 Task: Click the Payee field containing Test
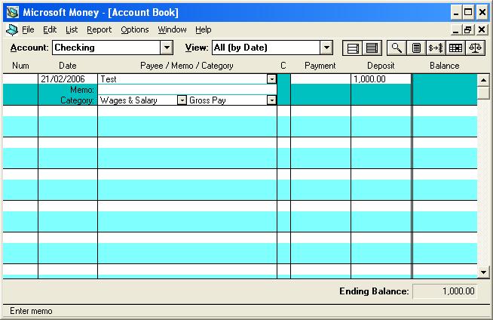(182, 79)
